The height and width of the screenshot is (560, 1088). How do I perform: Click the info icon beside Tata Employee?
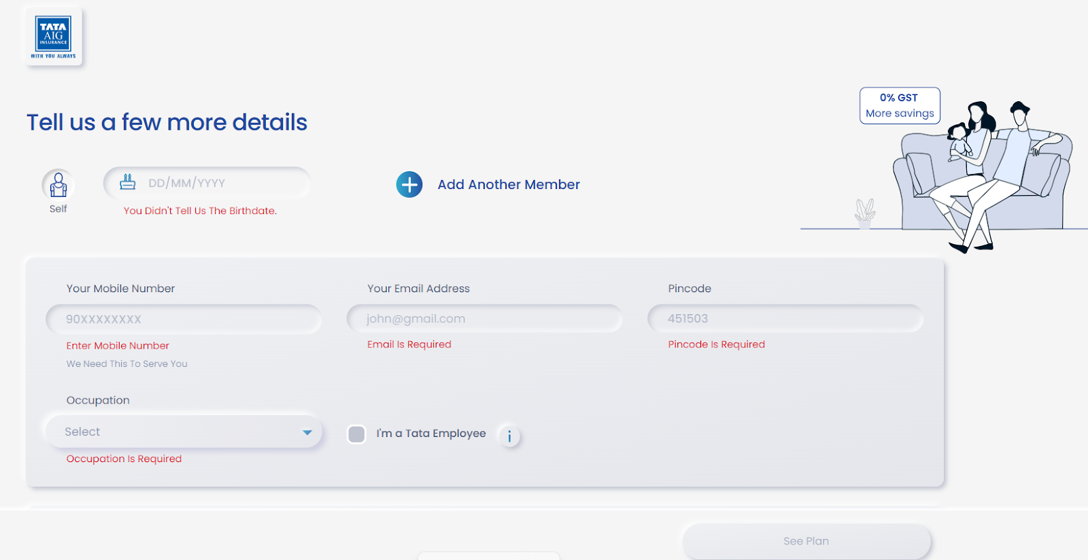click(509, 436)
